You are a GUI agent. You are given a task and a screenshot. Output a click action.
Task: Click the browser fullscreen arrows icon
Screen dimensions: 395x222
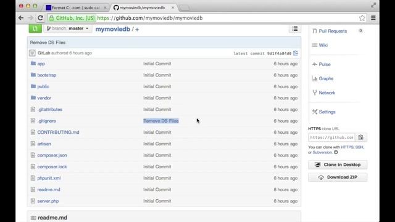tap(373, 6)
